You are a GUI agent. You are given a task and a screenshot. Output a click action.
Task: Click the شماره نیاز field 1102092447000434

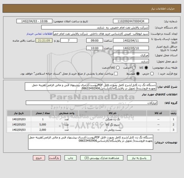131,21
